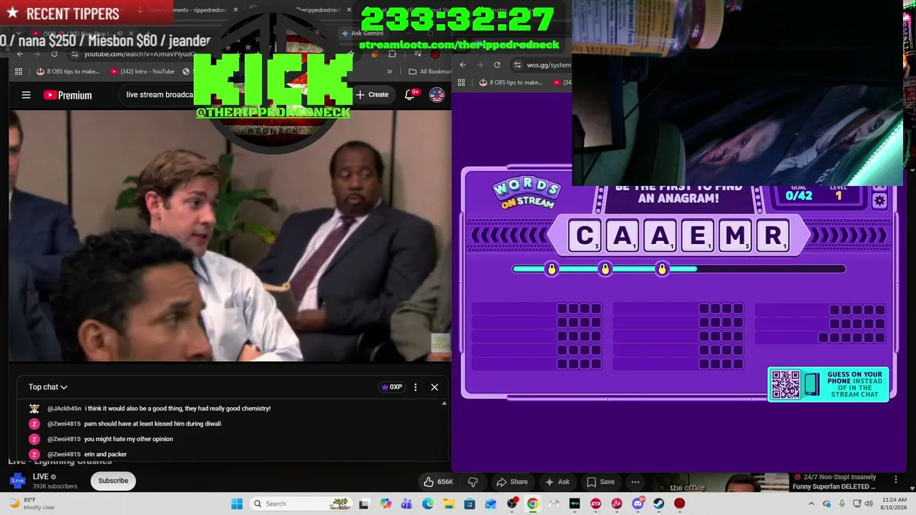Go back in the YouTube browser window
The height and width of the screenshot is (515, 916).
point(20,54)
